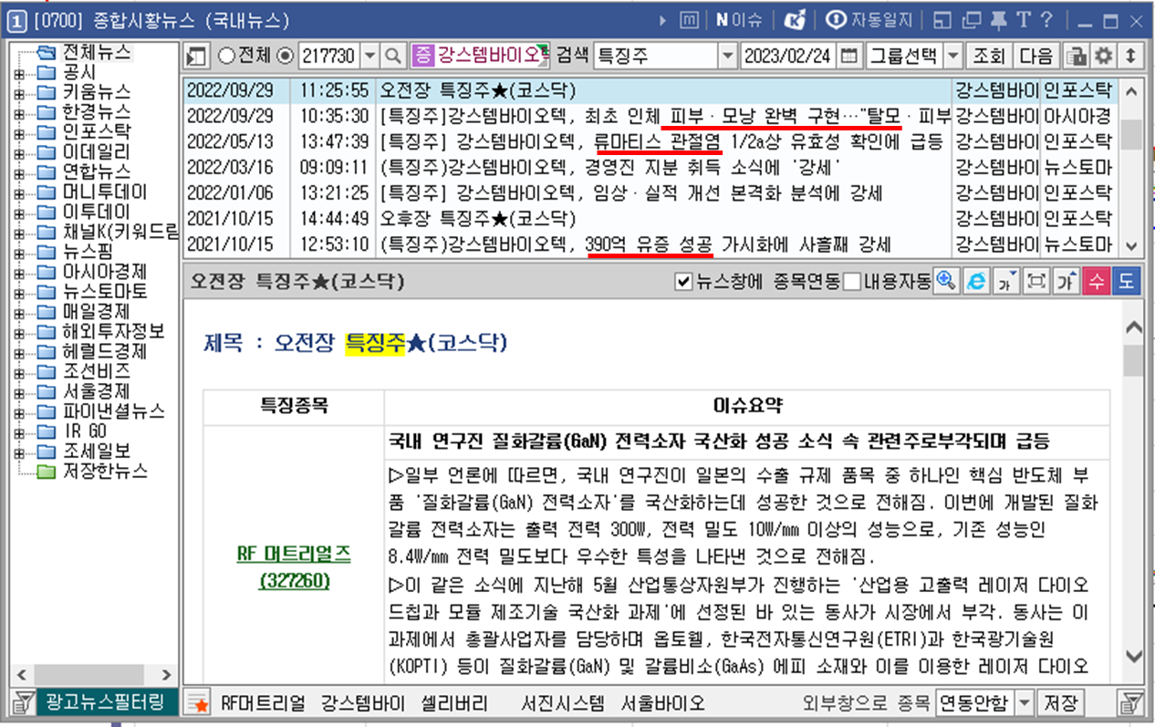Click the star icon before RF머트리얼 at bottom

197,703
